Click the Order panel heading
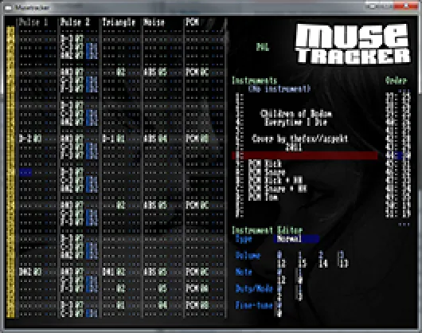 click(x=397, y=80)
